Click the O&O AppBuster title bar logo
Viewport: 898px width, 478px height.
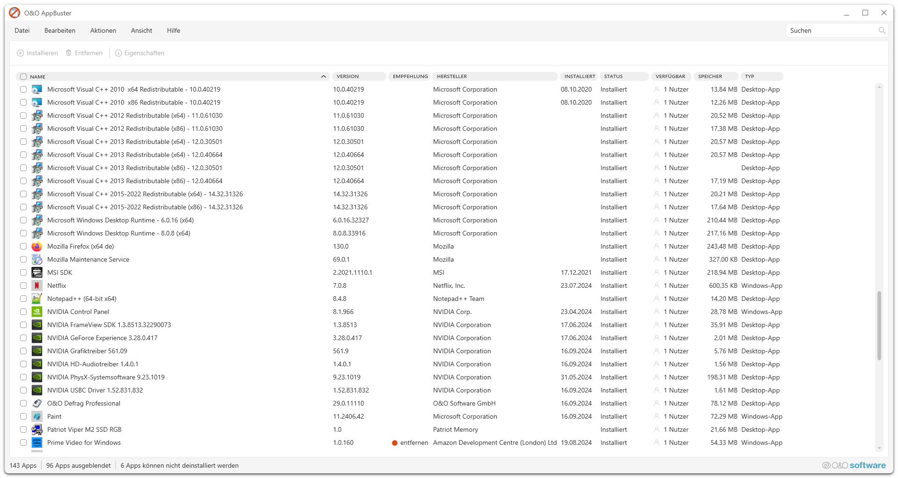pos(14,13)
